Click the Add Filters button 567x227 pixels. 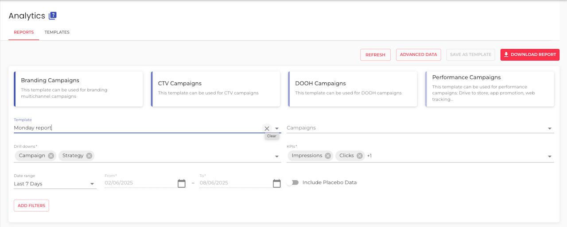click(x=31, y=206)
